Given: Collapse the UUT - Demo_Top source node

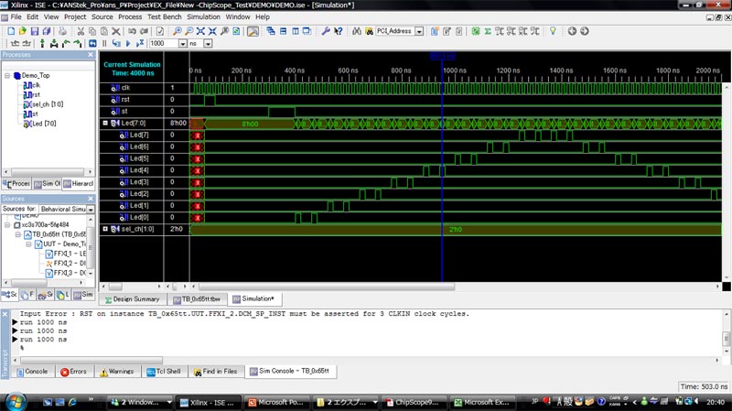Looking at the screenshot, I should [x=28, y=243].
